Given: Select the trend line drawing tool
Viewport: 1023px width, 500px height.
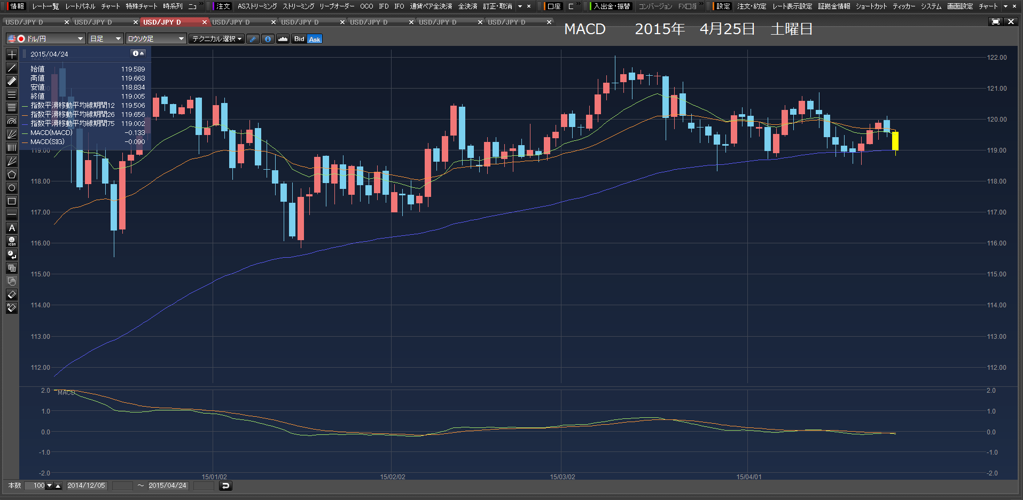Looking at the screenshot, I should click(12, 68).
